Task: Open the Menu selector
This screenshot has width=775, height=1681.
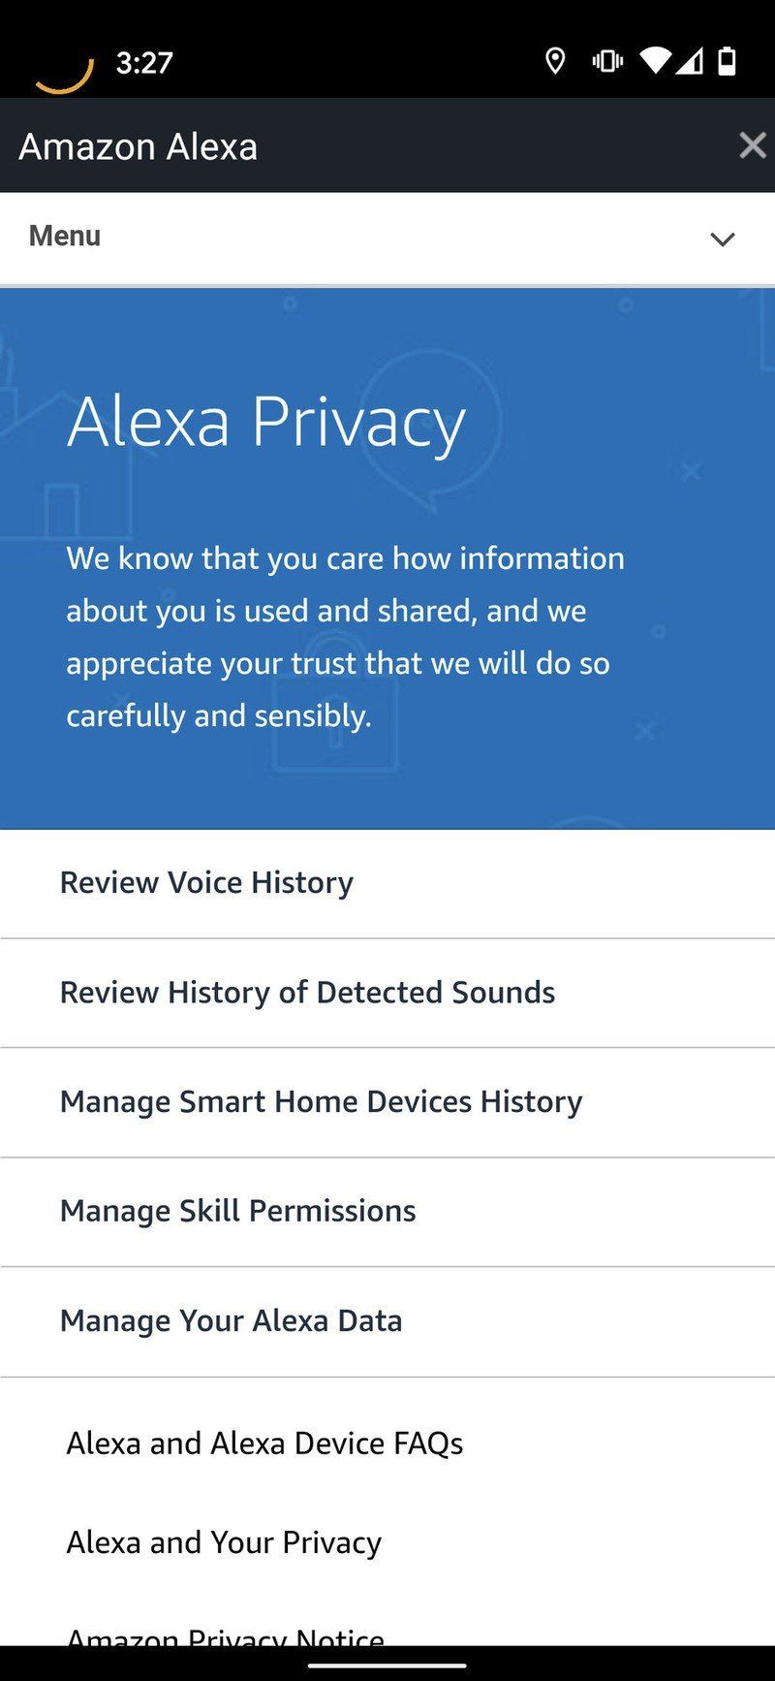Action: (x=387, y=236)
